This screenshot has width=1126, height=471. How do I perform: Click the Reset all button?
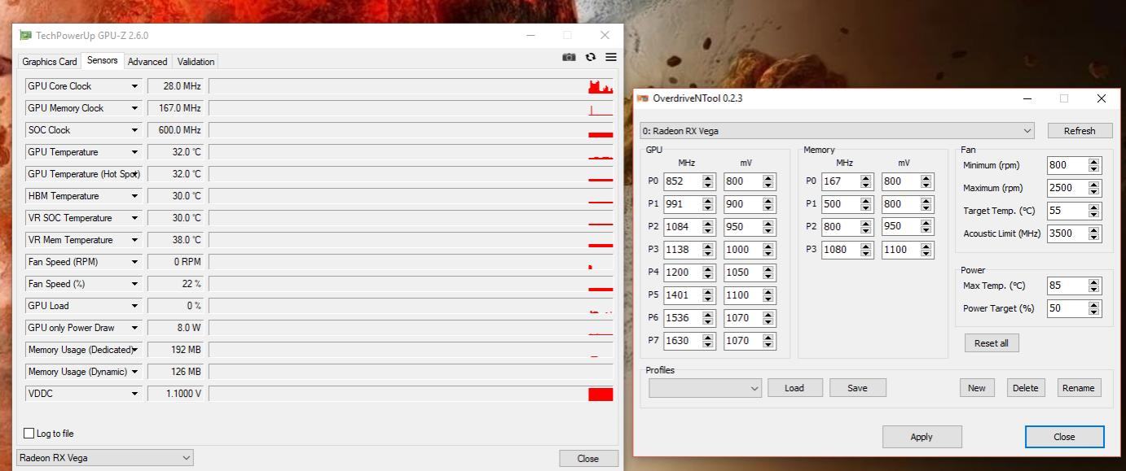click(992, 343)
